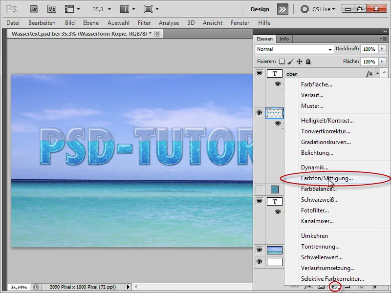Switch to the Info tab
Screen dimensions: 391x293
284,39
